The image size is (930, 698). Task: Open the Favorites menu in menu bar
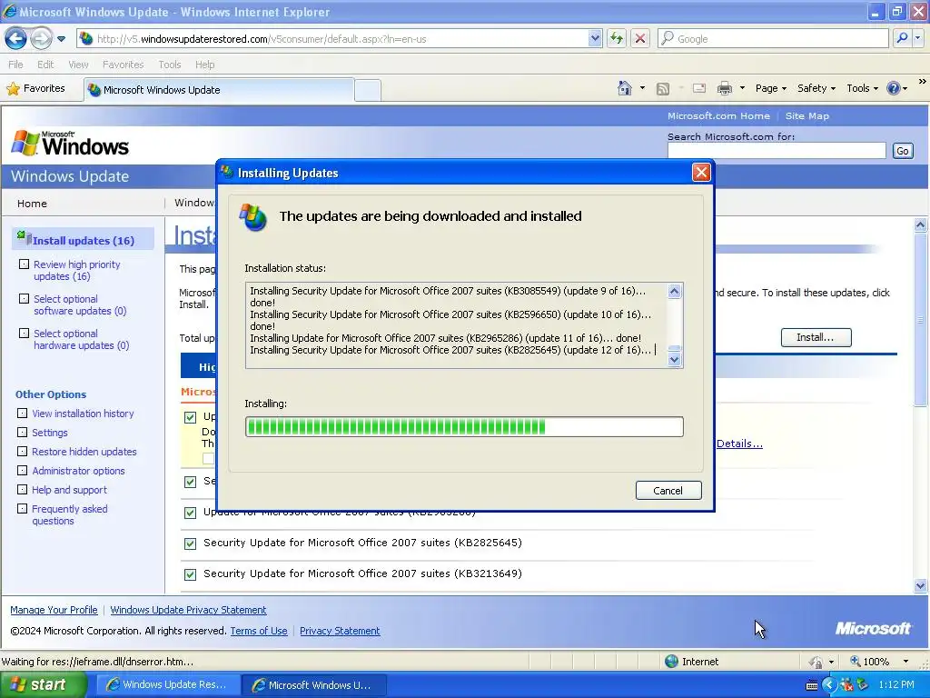(123, 65)
